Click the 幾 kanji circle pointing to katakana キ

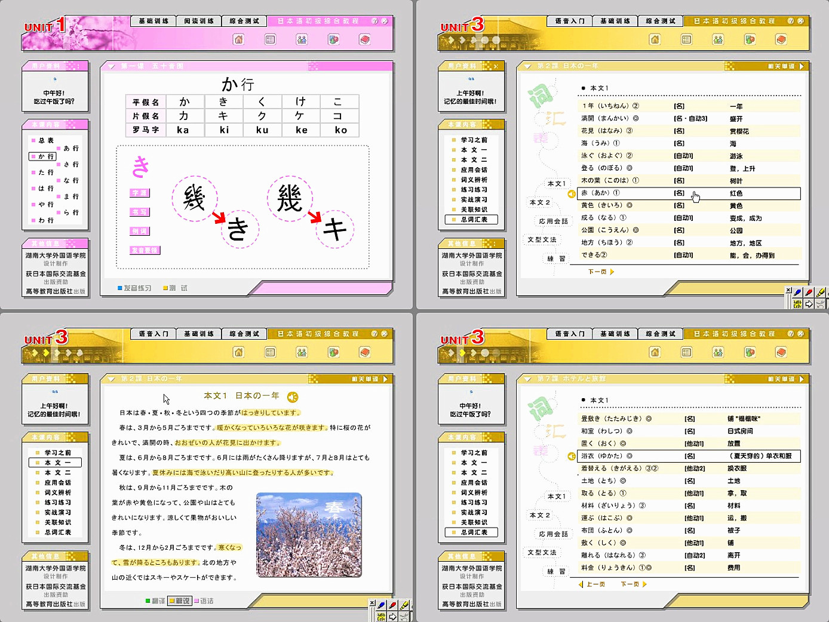pos(290,199)
